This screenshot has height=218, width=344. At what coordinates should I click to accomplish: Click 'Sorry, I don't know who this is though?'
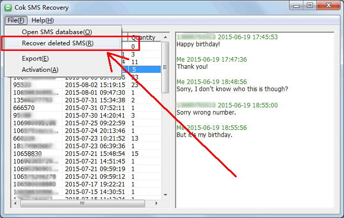point(233,89)
